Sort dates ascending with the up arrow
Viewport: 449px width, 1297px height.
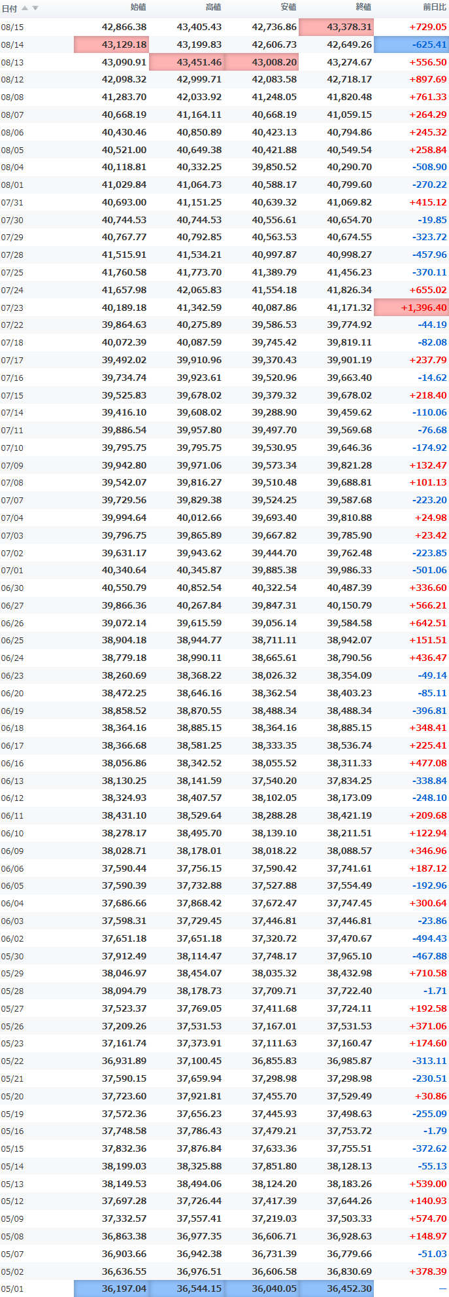pos(25,8)
